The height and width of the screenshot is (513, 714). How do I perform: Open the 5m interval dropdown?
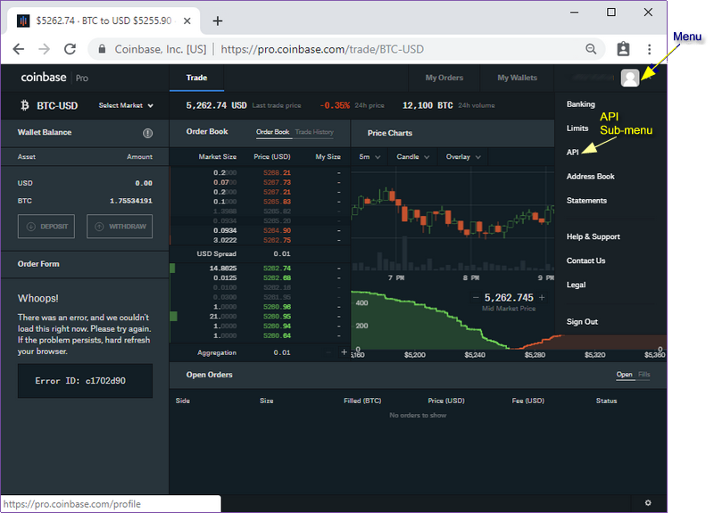(369, 157)
